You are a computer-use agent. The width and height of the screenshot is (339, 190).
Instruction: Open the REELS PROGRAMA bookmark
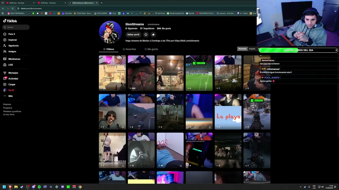[16, 13]
